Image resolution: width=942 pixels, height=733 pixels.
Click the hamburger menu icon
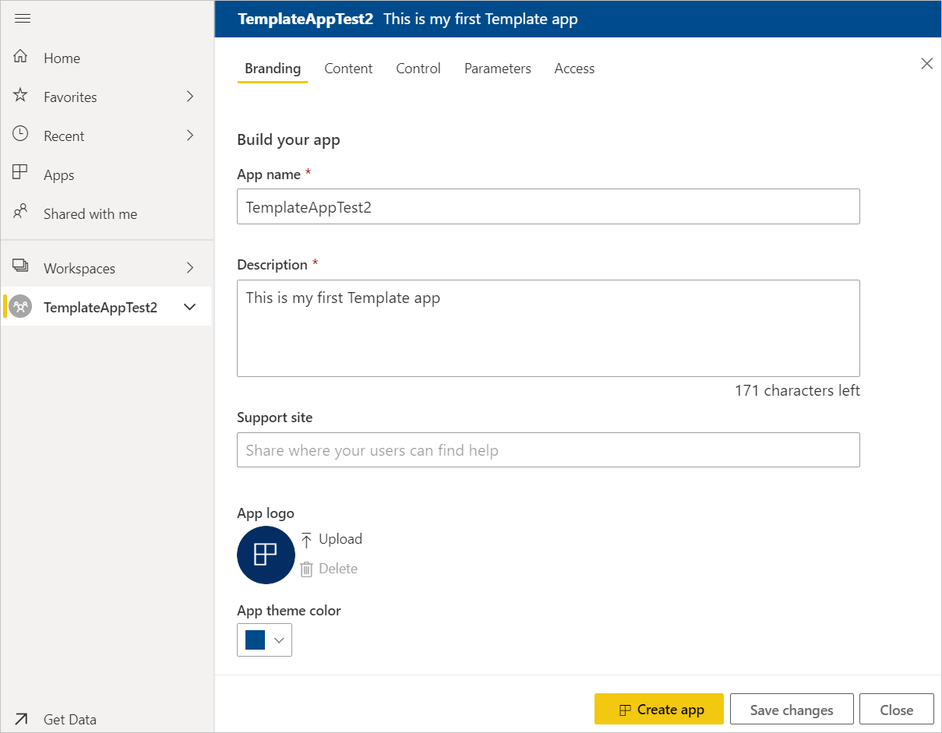point(23,19)
